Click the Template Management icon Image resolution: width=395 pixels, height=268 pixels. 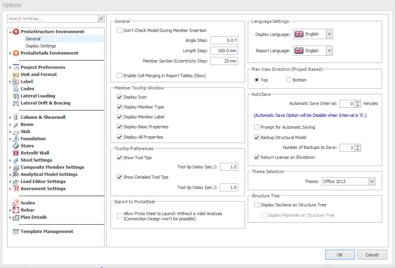click(16, 232)
